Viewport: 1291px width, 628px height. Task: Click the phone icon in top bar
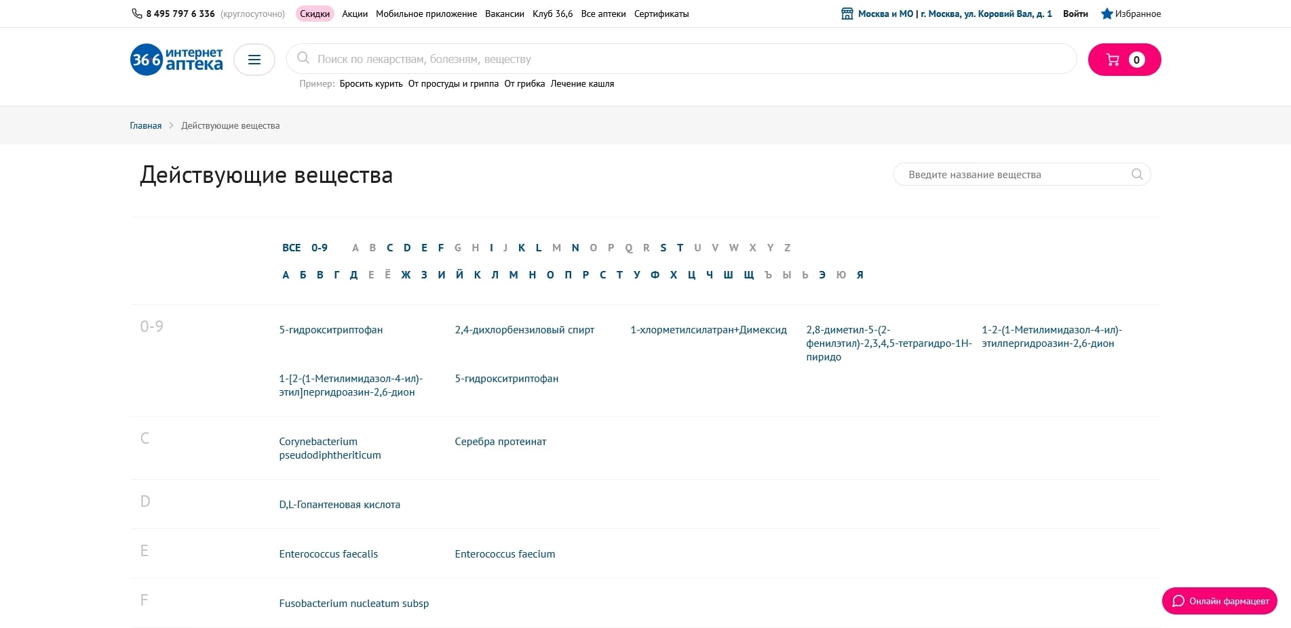pos(136,14)
